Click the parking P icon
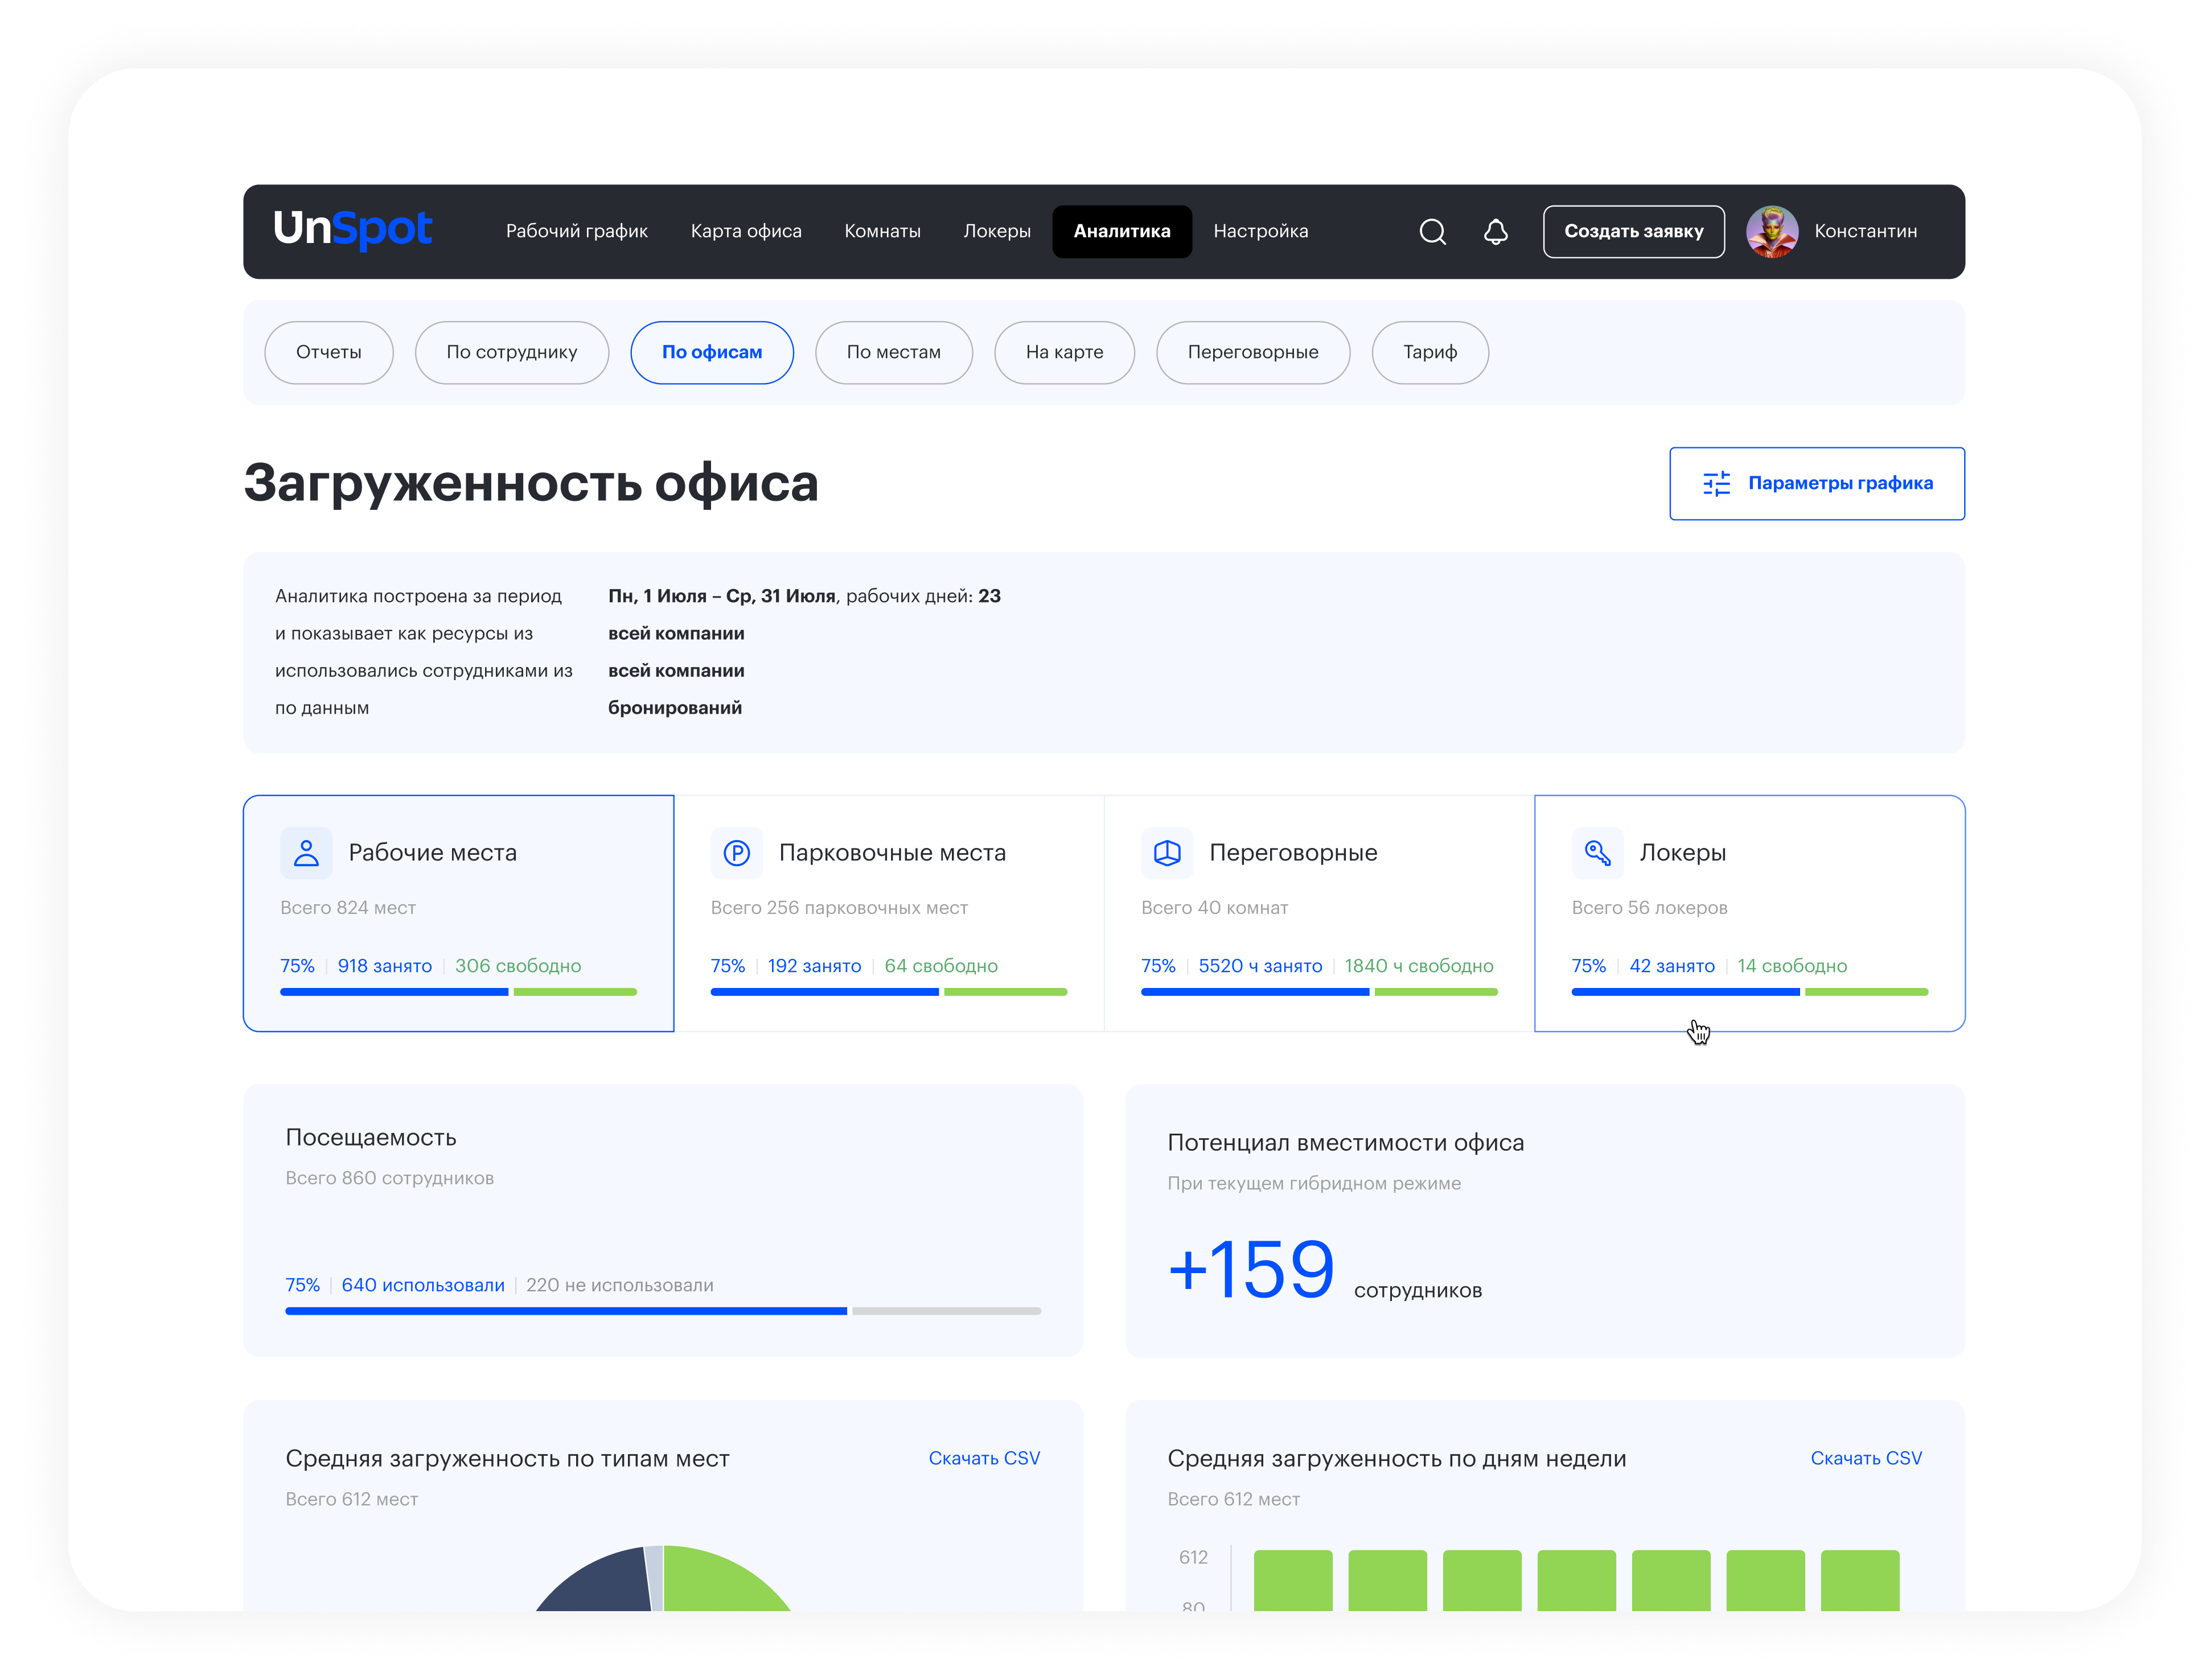2210x1680 pixels. click(736, 853)
